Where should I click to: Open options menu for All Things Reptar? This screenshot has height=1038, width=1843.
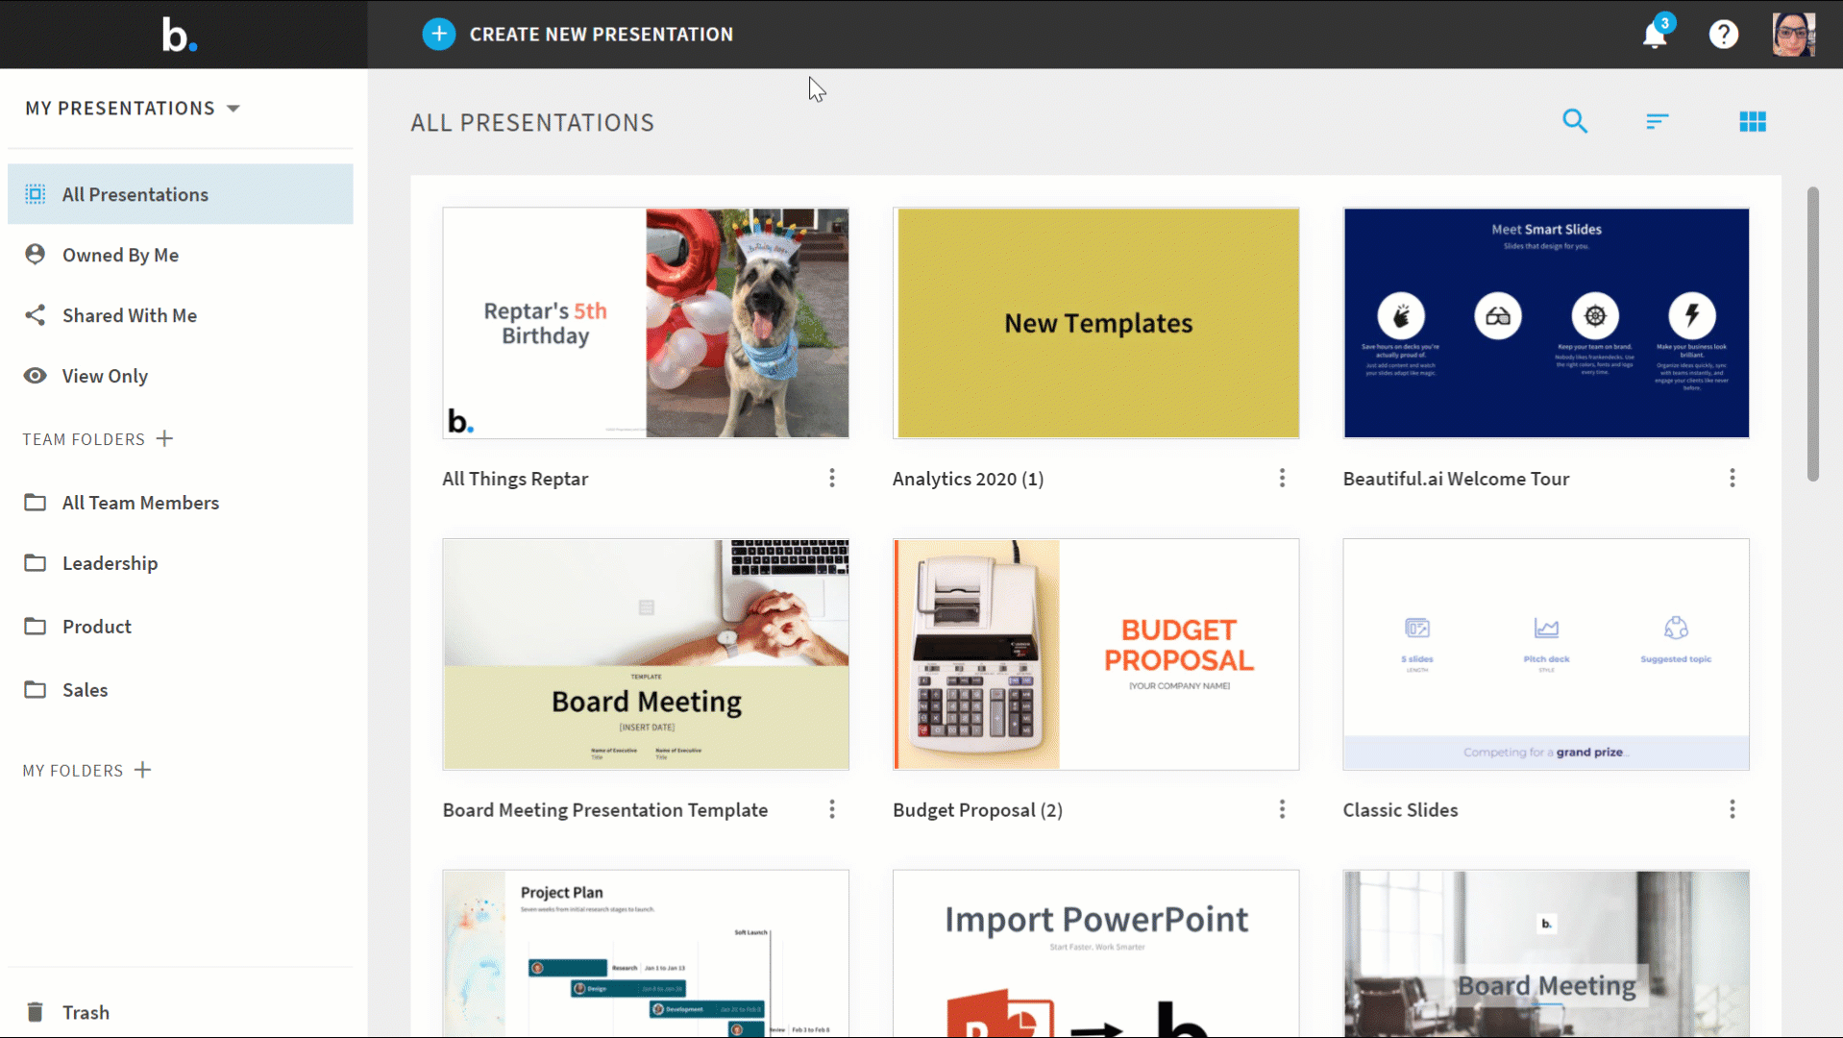point(832,479)
